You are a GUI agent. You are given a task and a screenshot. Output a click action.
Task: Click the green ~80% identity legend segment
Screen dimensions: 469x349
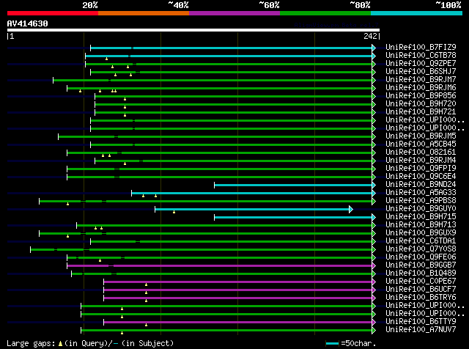tap(325, 13)
